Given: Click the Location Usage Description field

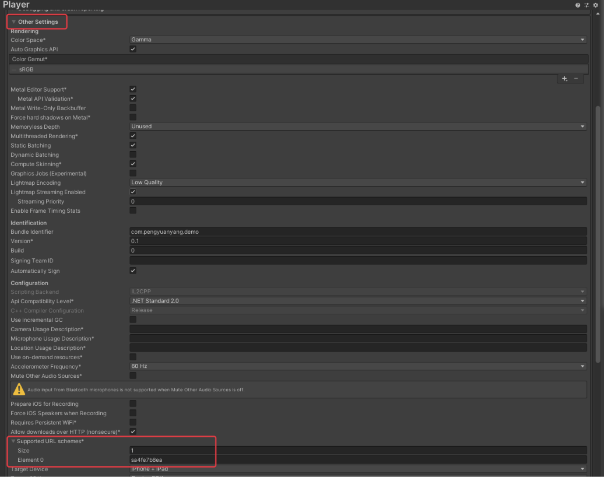Looking at the screenshot, I should pyautogui.click(x=358, y=348).
